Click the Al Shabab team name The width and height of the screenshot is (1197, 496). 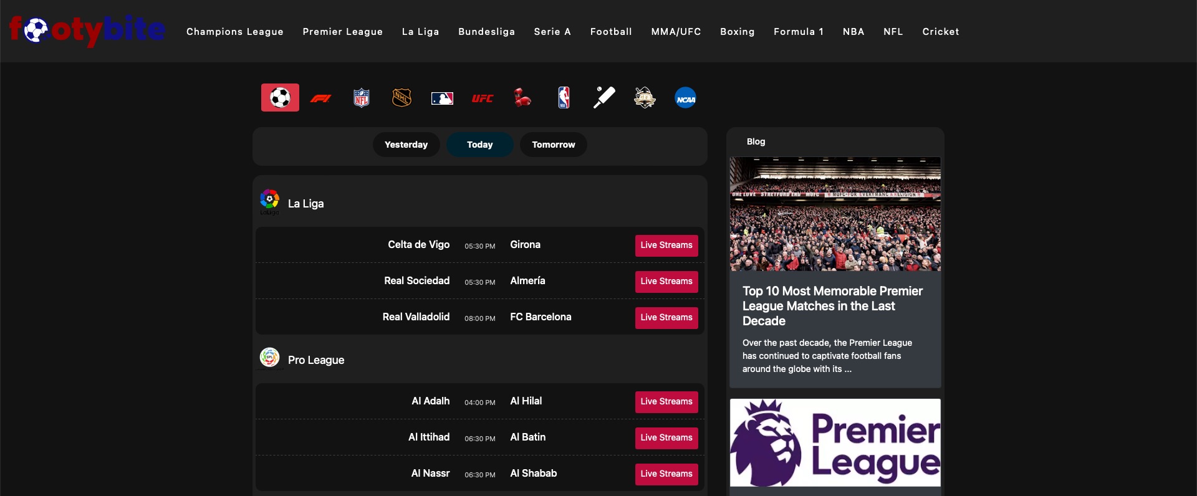[533, 474]
